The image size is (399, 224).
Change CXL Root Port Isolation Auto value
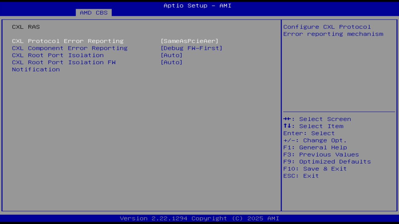click(x=171, y=55)
